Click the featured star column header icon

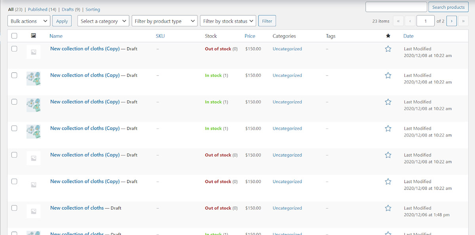(x=388, y=36)
